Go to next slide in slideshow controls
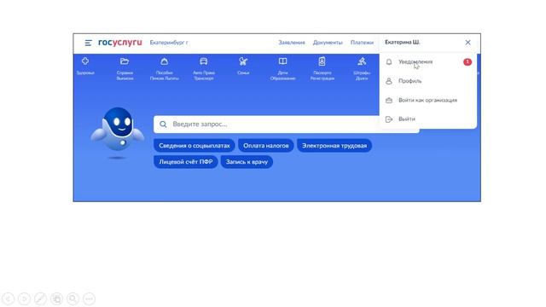The height and width of the screenshot is (307, 546). pyautogui.click(x=24, y=298)
